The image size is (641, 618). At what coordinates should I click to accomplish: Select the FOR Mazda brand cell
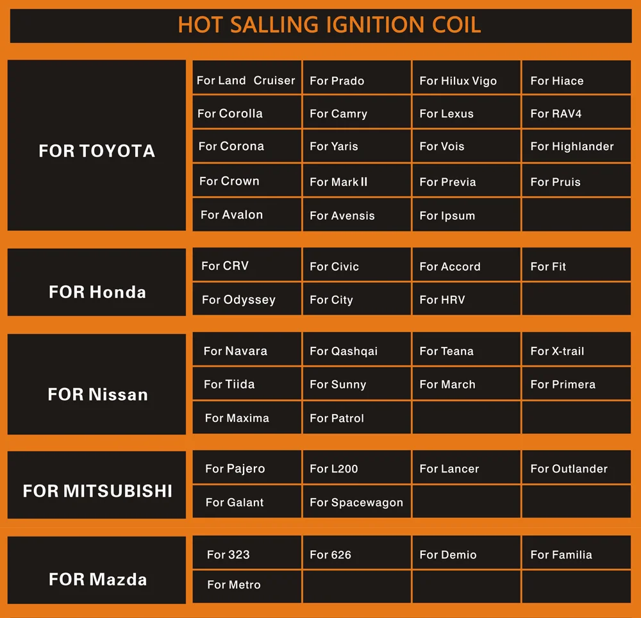97,580
